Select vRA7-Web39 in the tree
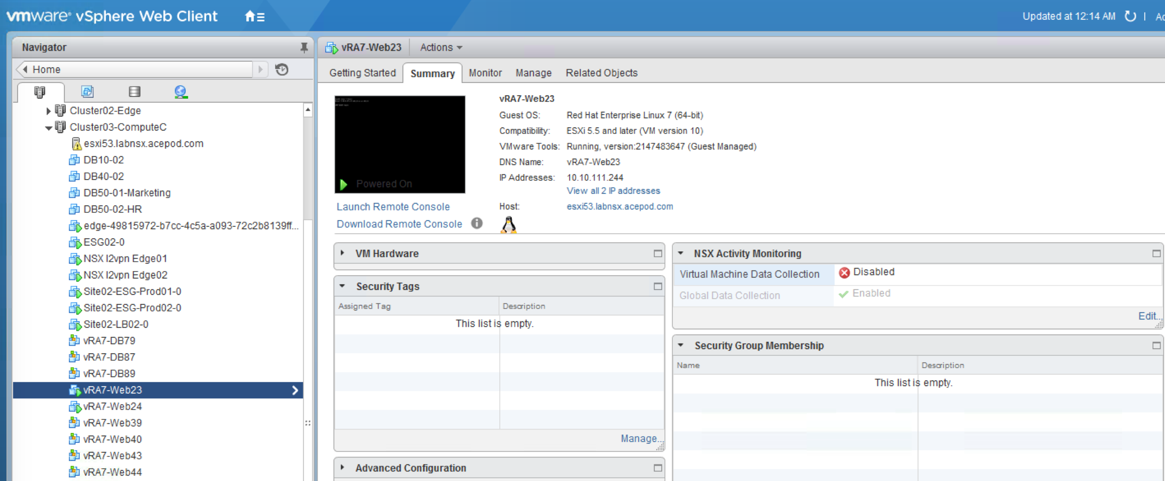 click(x=113, y=423)
